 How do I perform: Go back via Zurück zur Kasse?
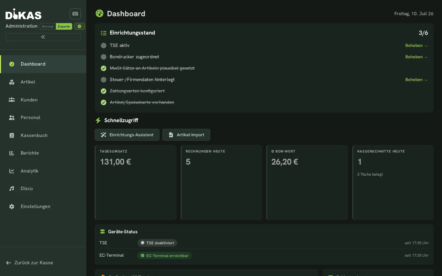pos(30,263)
